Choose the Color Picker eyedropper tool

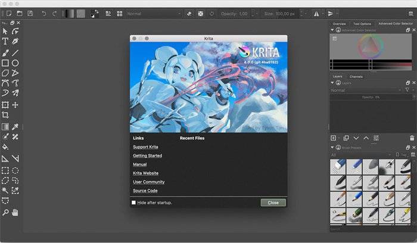coord(15,127)
